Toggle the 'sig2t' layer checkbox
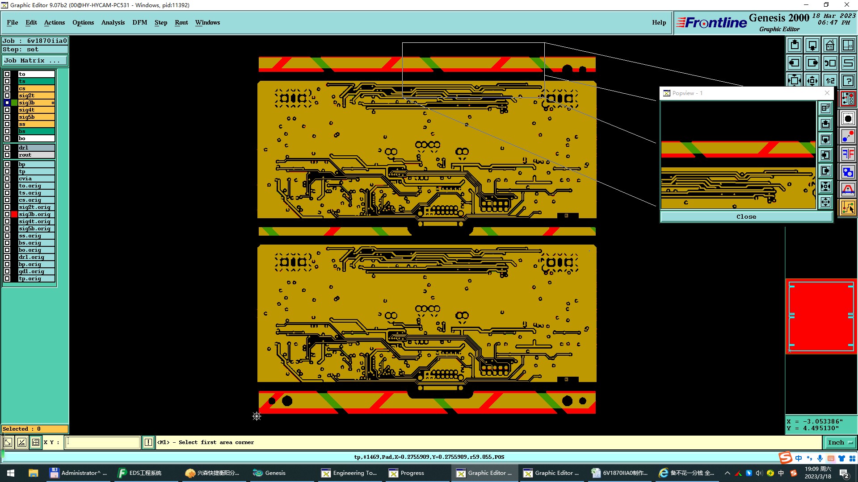Image resolution: width=858 pixels, height=482 pixels. click(x=7, y=96)
